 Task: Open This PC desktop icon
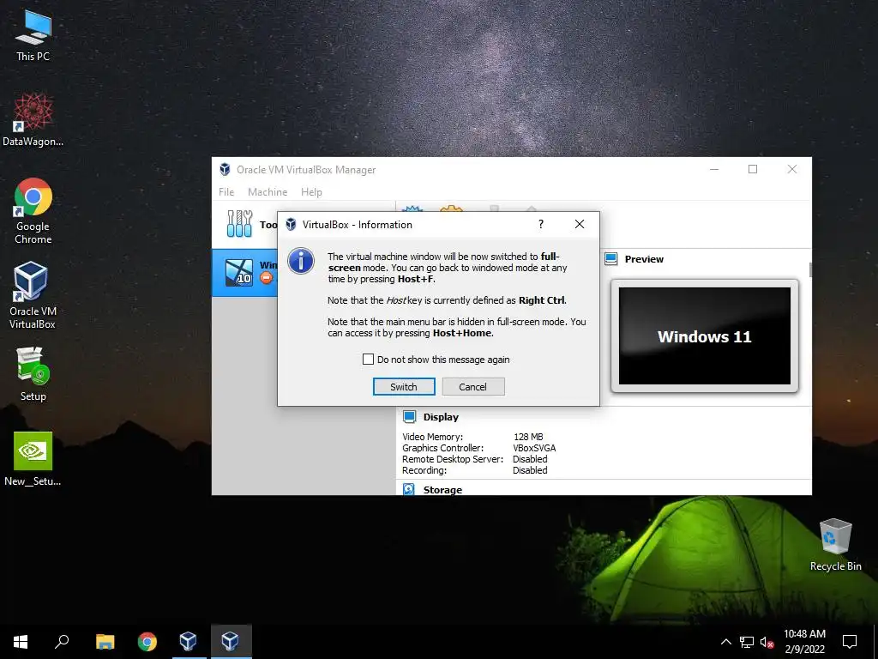(33, 34)
